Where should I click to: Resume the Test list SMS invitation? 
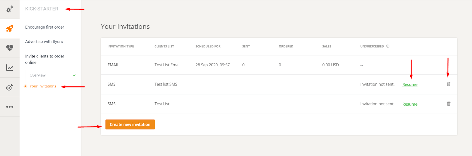(410, 84)
